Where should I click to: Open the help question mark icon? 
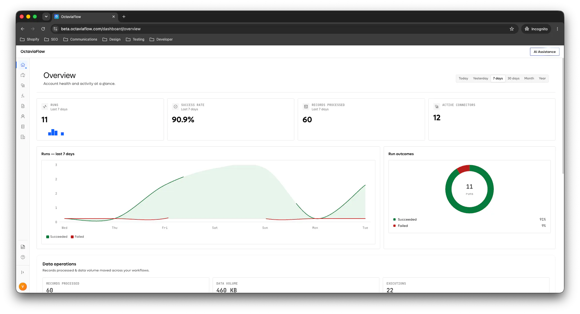click(23, 257)
